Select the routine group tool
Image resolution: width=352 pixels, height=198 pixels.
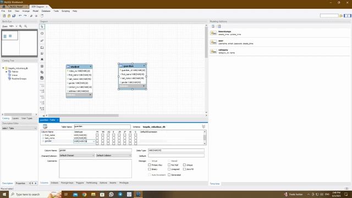[42, 78]
